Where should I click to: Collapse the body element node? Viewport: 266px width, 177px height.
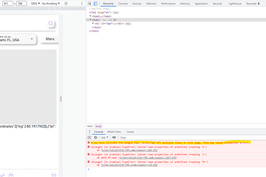tap(91, 20)
